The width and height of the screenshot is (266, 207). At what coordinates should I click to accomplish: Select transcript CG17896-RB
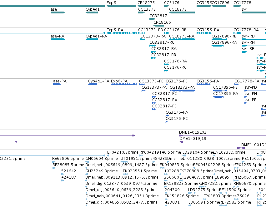(x=219, y=39)
